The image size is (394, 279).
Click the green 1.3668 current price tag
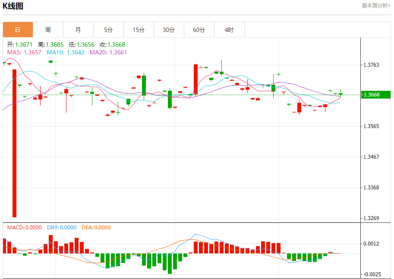click(x=375, y=95)
